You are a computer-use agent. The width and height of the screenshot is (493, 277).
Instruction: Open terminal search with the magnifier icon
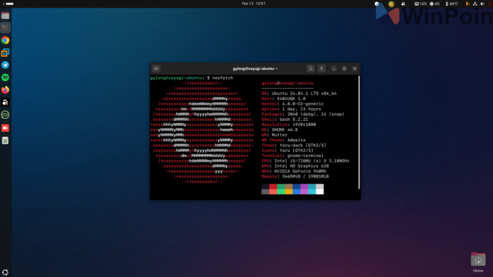(x=311, y=69)
